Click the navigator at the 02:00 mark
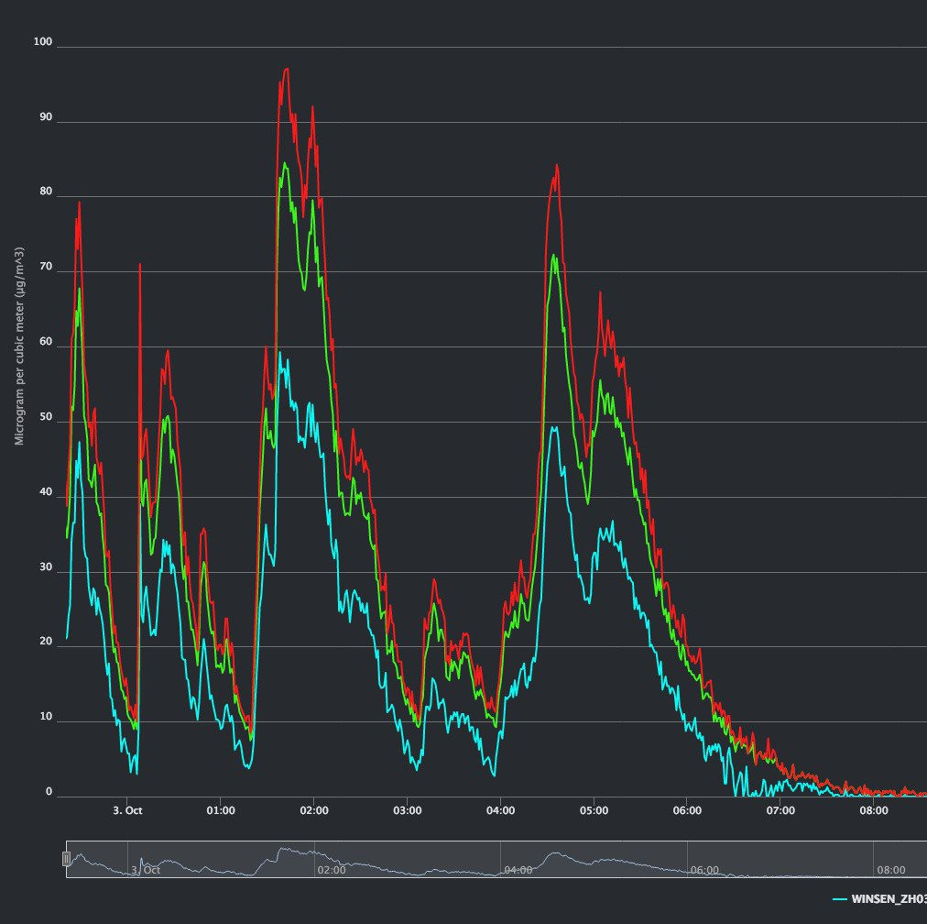Screen dimensions: 927x924 [331, 870]
